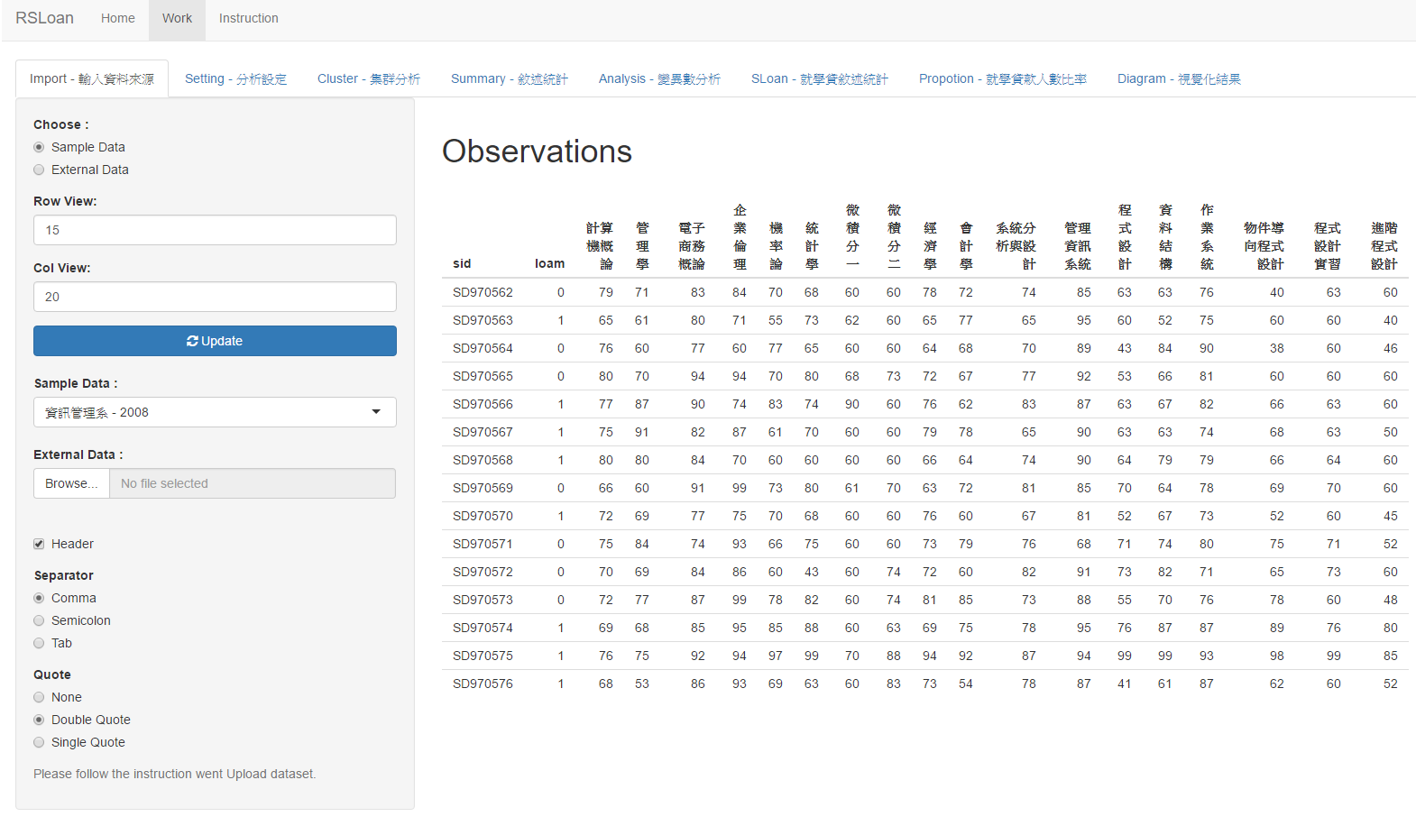
Task: Switch to the Summary tab
Action: (x=510, y=78)
